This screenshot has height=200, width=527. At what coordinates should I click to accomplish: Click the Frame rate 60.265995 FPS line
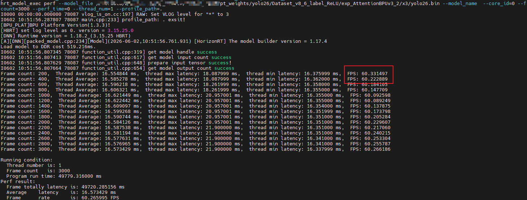[62, 198]
